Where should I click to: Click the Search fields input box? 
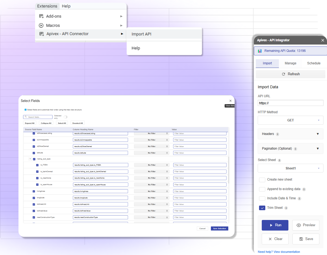click(38, 117)
